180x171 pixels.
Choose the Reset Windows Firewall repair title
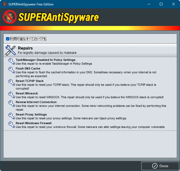pos(34,123)
